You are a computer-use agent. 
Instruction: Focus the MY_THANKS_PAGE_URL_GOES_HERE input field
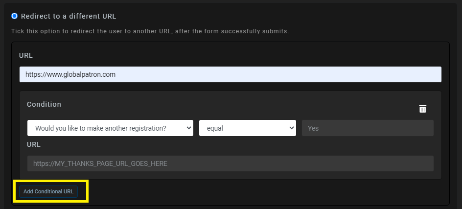(231, 163)
